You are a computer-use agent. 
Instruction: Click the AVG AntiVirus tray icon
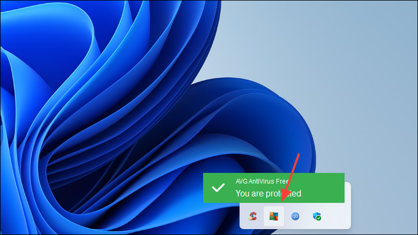point(274,216)
